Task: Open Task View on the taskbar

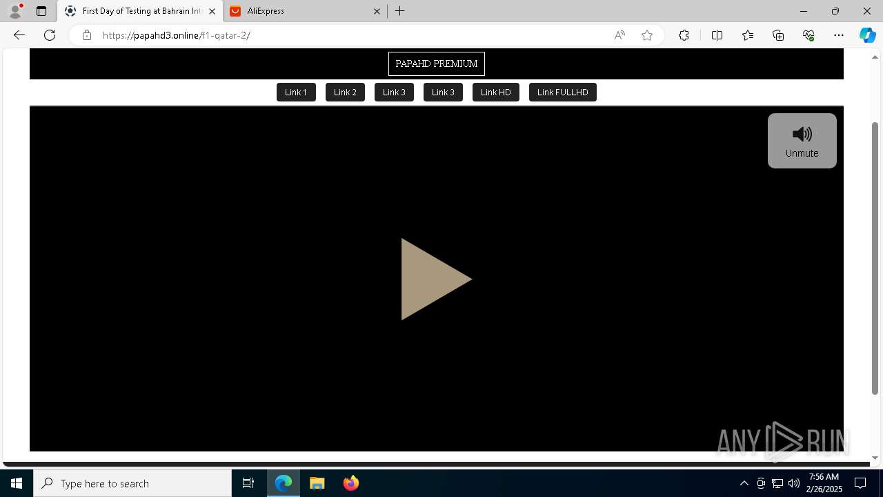Action: coord(248,483)
